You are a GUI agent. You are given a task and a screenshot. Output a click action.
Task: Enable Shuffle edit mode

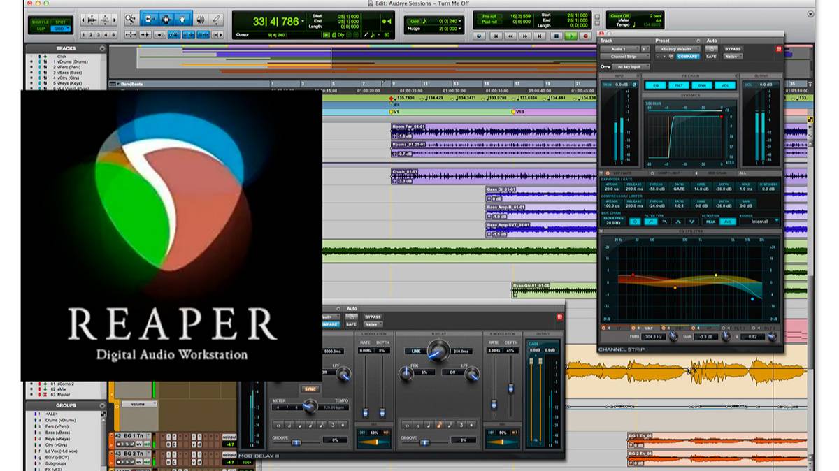(40, 22)
